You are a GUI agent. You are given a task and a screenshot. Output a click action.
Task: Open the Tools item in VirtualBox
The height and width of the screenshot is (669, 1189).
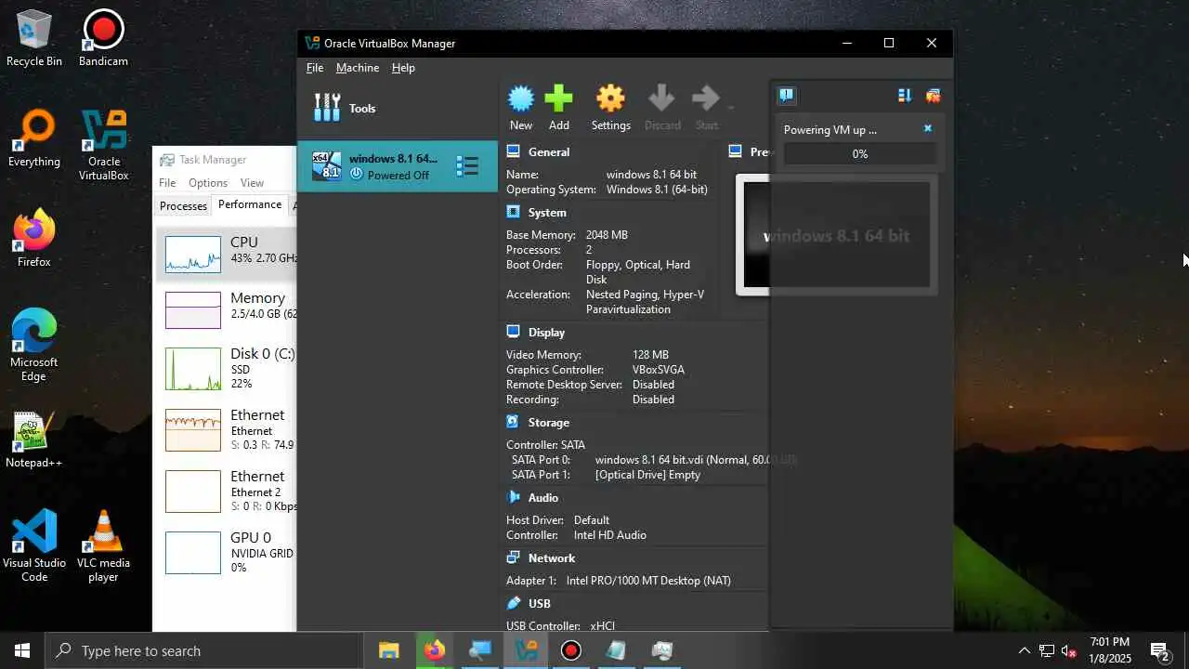(398, 109)
